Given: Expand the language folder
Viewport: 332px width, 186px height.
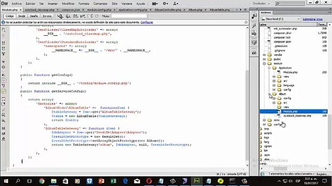Looking at the screenshot, I should [x=274, y=85].
